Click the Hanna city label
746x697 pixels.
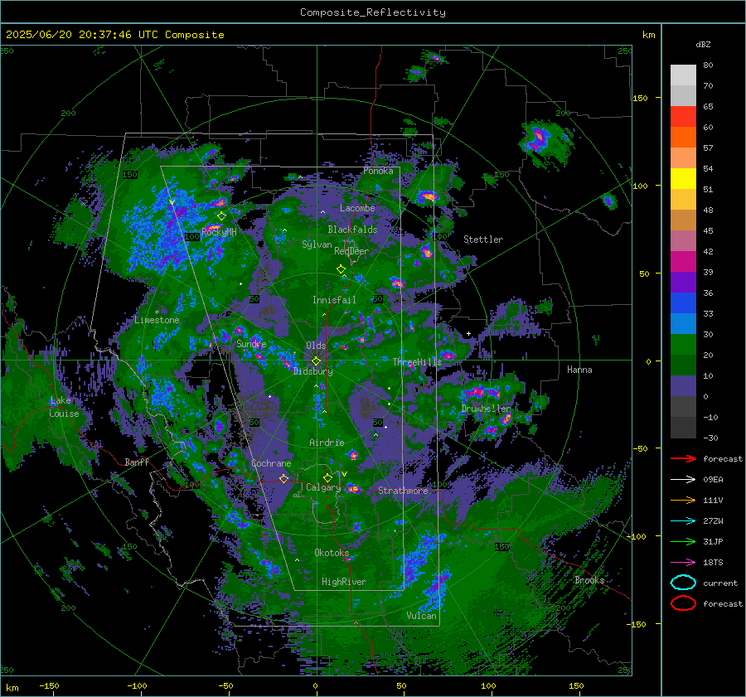pyautogui.click(x=579, y=370)
